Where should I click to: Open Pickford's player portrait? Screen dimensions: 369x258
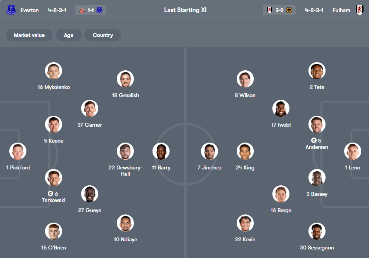click(x=18, y=151)
